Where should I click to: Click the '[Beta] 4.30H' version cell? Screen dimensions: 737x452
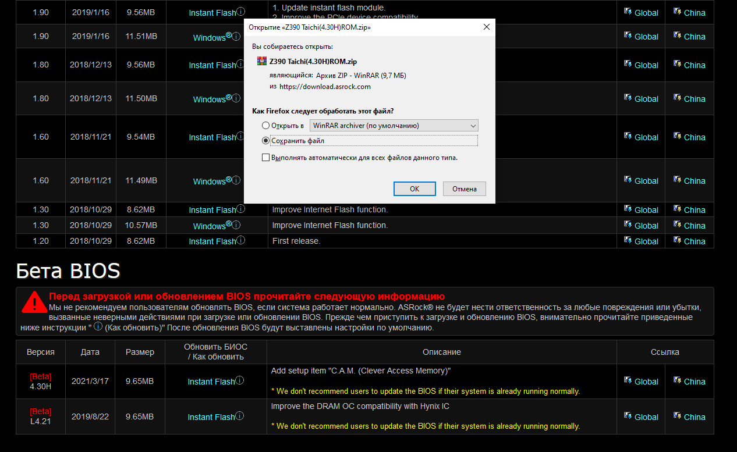coord(41,381)
